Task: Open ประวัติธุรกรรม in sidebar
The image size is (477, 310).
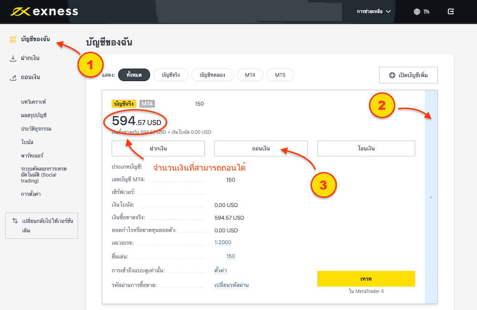Action: (36, 129)
